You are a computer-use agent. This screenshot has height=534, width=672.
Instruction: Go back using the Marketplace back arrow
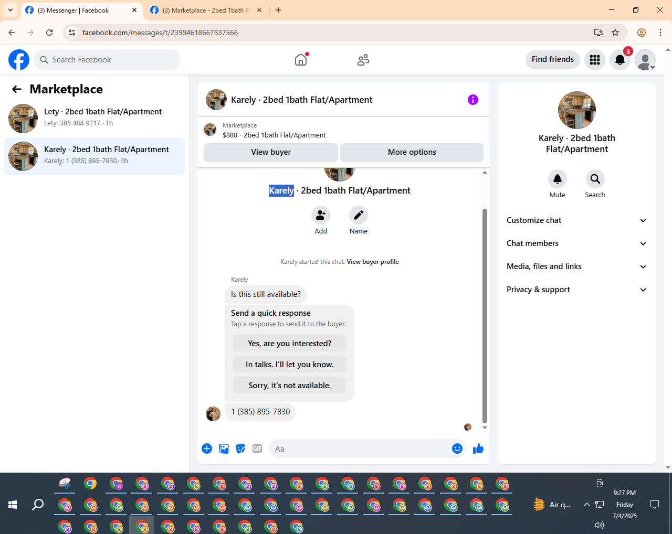17,89
